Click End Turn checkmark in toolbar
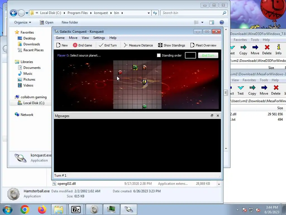The height and width of the screenshot is (215, 286). tap(108, 45)
